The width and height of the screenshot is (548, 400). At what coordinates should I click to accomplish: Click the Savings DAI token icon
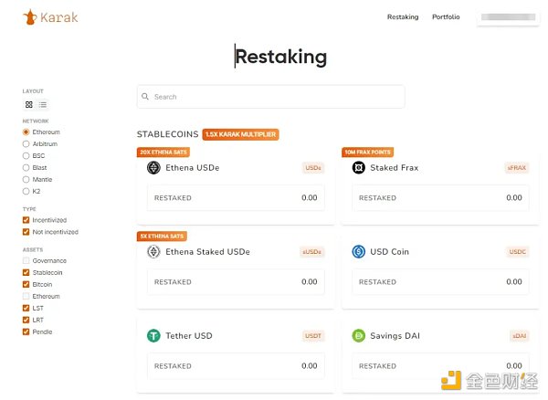(x=359, y=336)
